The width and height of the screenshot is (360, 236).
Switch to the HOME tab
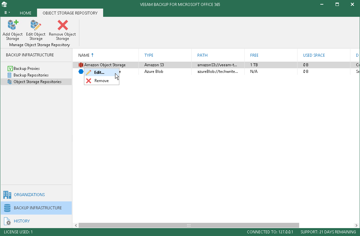[25, 13]
